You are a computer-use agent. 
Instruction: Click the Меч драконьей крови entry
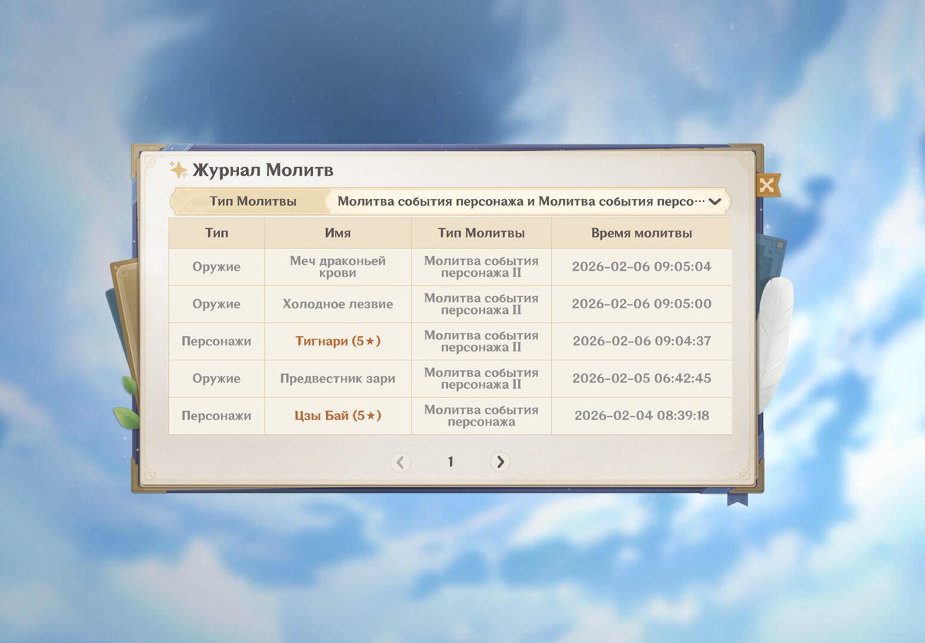tap(338, 267)
